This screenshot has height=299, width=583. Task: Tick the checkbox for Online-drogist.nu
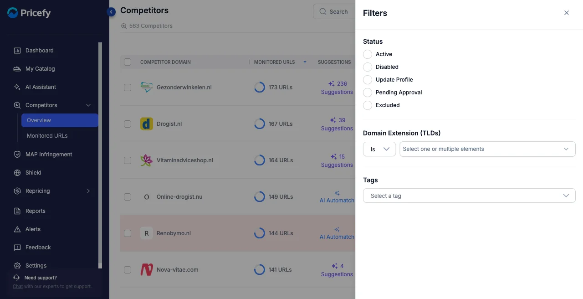128,197
